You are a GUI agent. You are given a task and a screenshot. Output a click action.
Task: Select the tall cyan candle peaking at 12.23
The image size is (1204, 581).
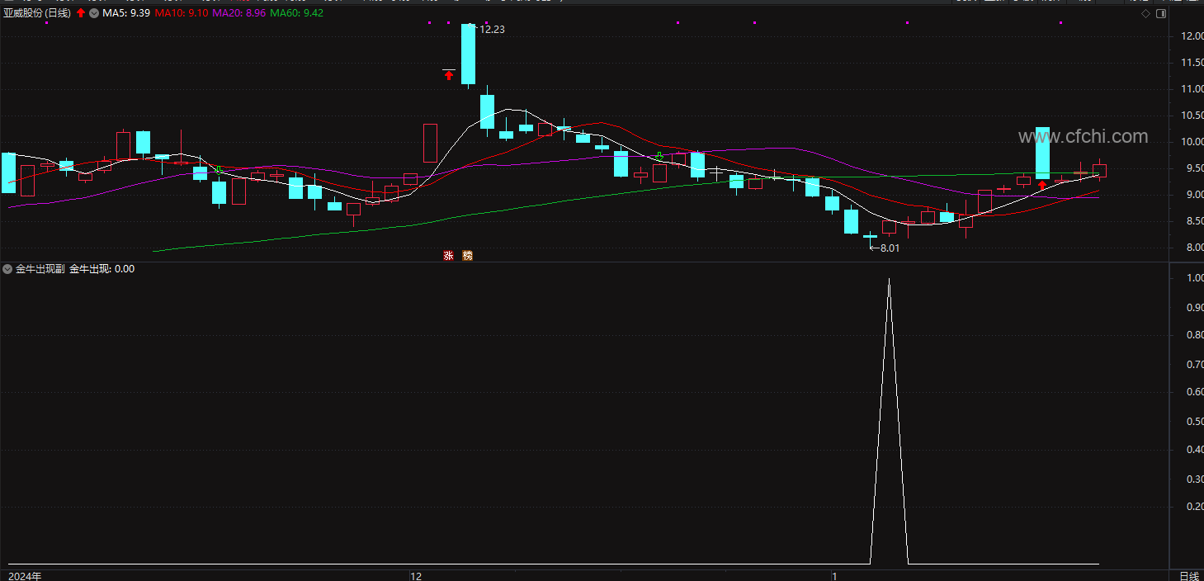tap(468, 54)
